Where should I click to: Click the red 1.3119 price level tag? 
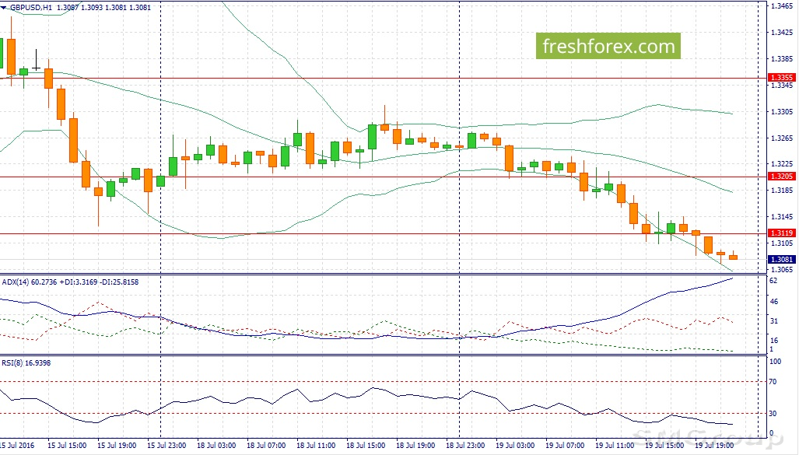pyautogui.click(x=780, y=233)
